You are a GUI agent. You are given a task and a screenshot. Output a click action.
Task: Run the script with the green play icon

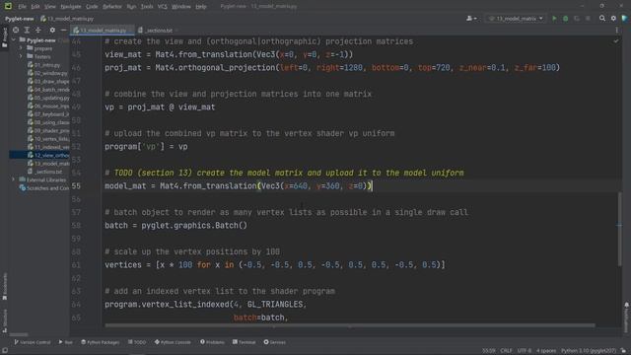554,19
